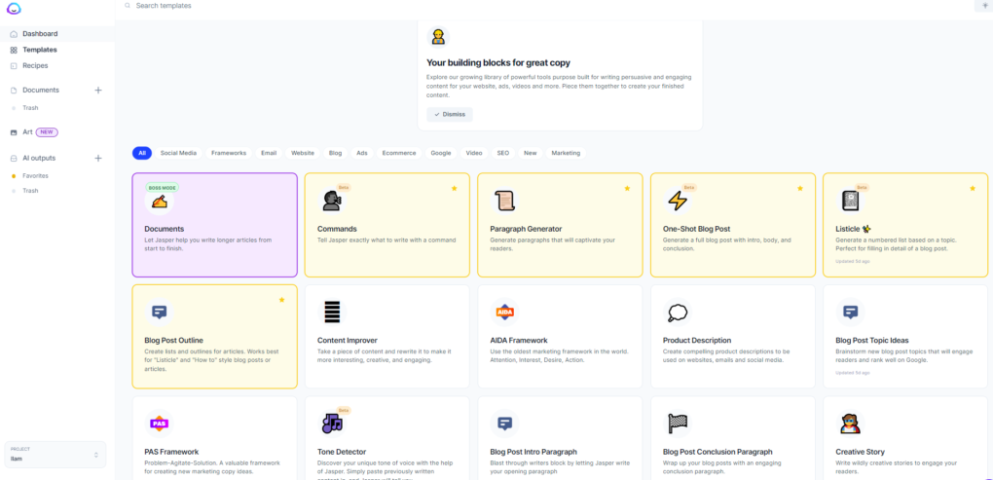Toggle favorite star on Blog Post Outline

[281, 300]
